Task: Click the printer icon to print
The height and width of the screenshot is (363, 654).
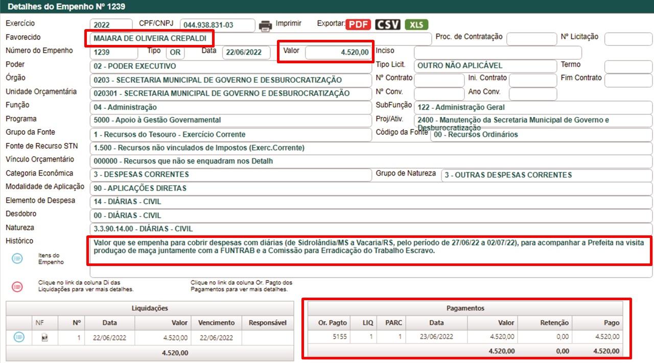Action: 265,25
